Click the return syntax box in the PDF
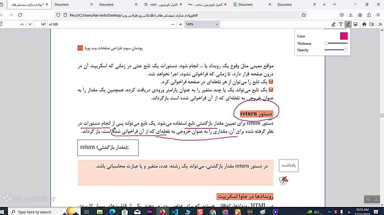 point(108,148)
